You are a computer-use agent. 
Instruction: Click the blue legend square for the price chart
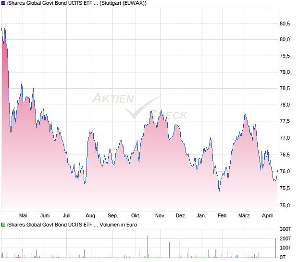(3, 3)
